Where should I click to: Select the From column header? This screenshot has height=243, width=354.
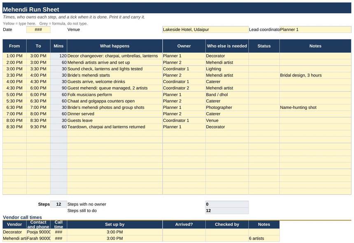(14, 46)
